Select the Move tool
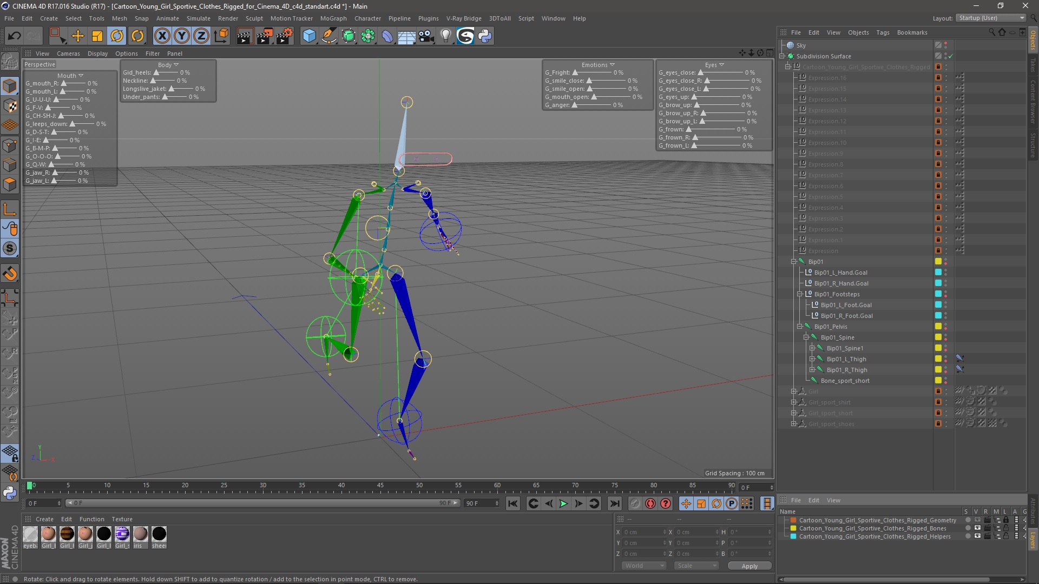Screen dimensions: 1039x584 (78, 36)
